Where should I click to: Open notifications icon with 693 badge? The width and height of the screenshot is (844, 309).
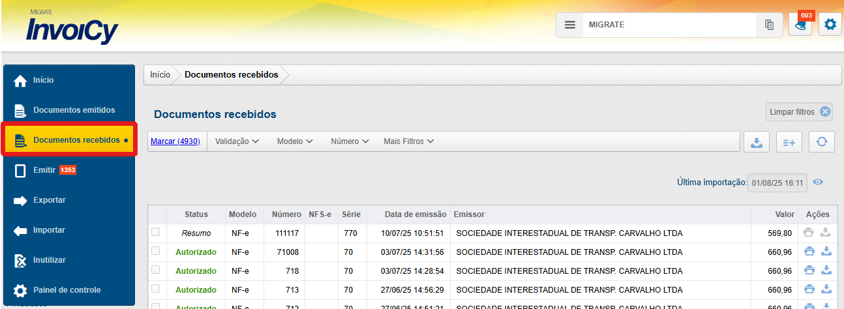[x=800, y=26]
